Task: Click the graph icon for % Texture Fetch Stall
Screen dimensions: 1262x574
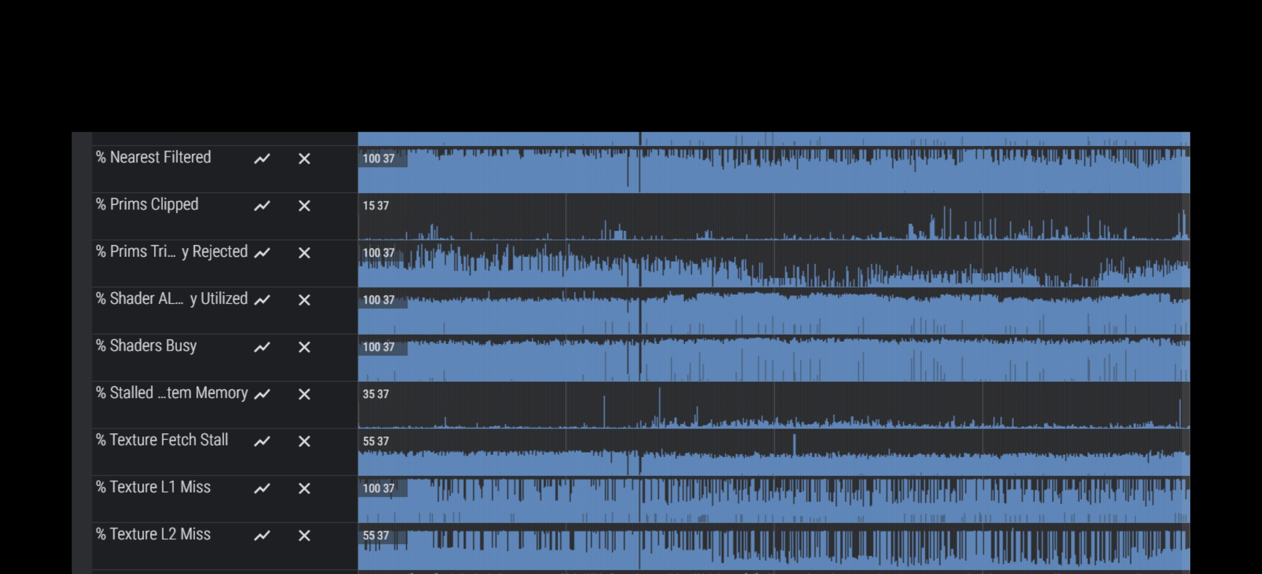Action: pyautogui.click(x=262, y=441)
